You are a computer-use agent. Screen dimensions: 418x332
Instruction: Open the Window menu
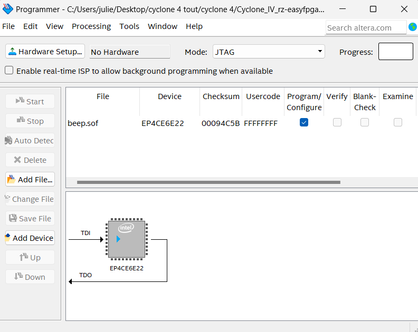click(163, 26)
